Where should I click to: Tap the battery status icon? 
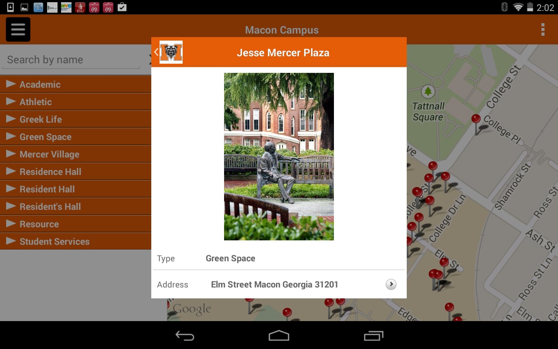point(530,7)
